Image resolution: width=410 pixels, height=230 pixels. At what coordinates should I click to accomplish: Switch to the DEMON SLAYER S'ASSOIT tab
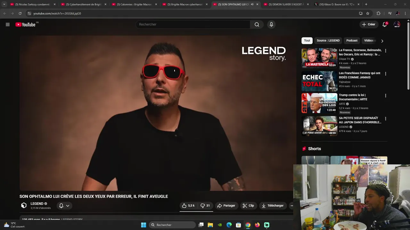tap(286, 4)
